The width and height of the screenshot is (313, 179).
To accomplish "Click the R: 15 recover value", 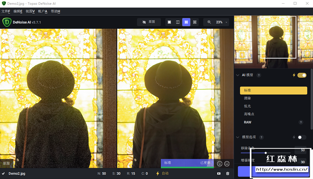I will (131, 173).
